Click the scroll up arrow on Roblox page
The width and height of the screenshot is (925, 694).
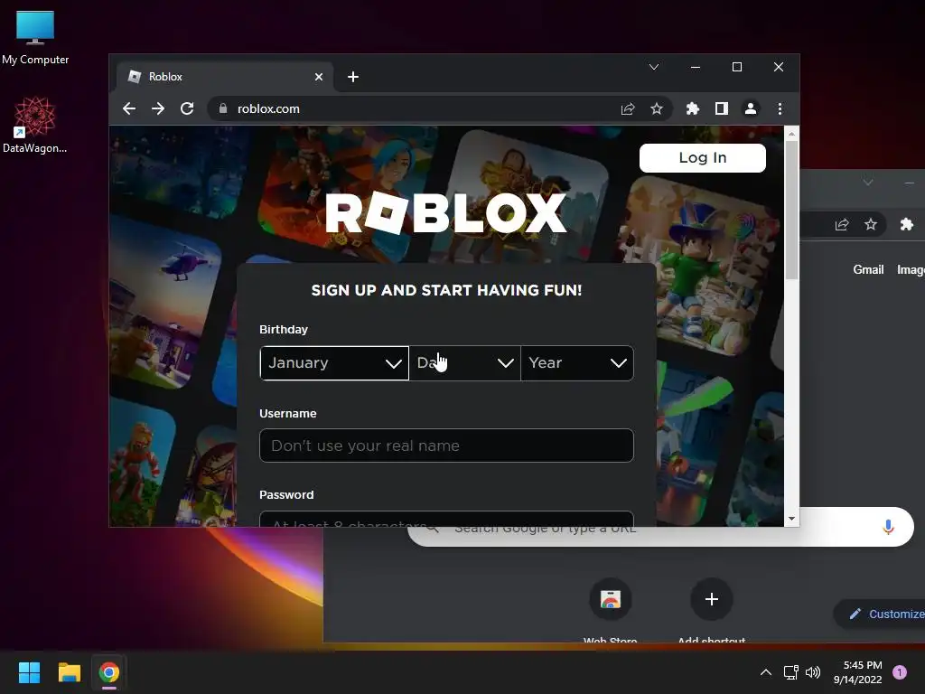[791, 134]
